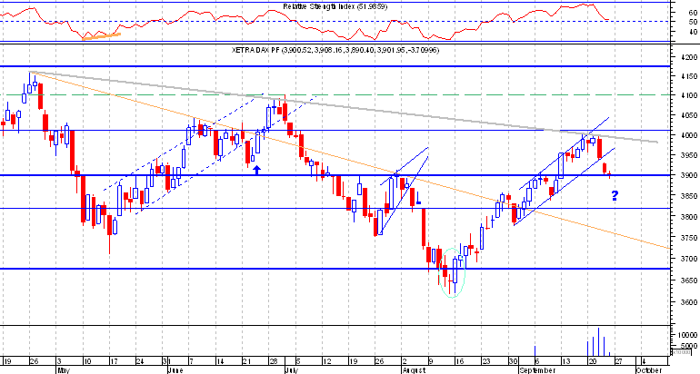Select the 4150 price axis label

690,76
